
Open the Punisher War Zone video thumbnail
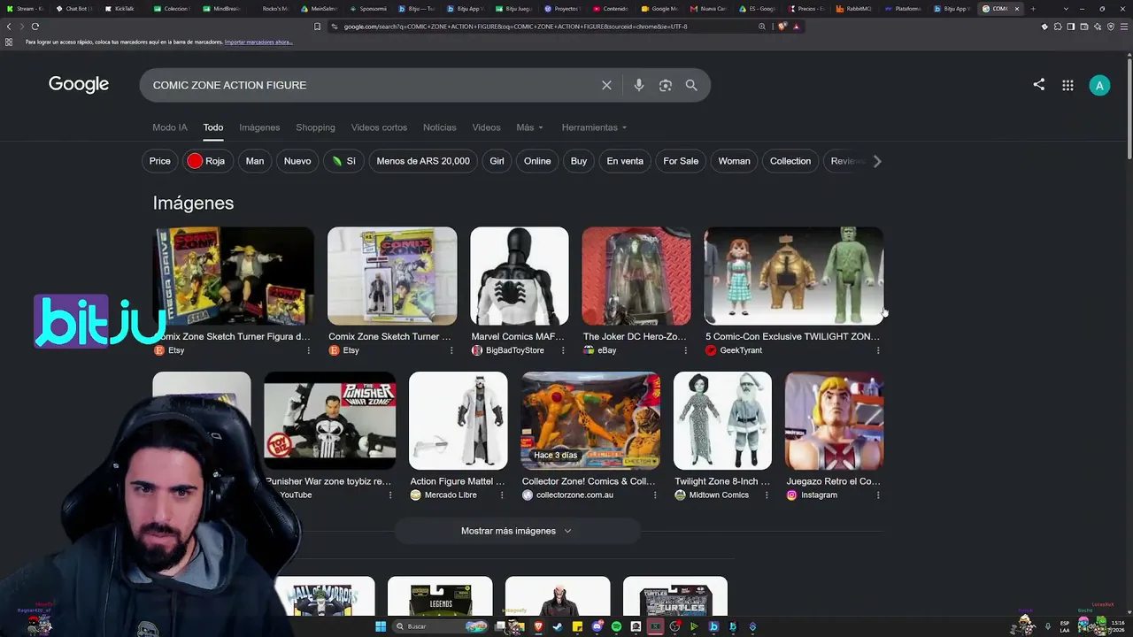(329, 421)
